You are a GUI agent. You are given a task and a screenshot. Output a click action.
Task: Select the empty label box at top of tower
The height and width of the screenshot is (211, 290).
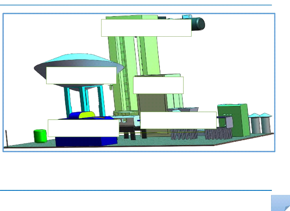click(146, 28)
